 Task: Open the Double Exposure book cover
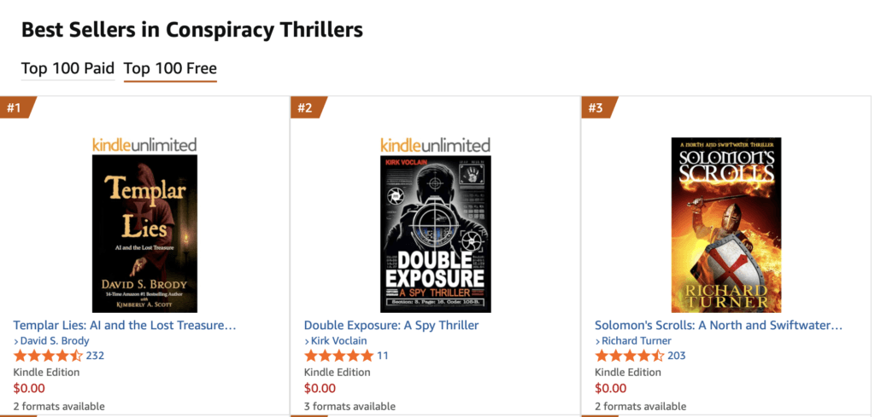click(x=435, y=233)
